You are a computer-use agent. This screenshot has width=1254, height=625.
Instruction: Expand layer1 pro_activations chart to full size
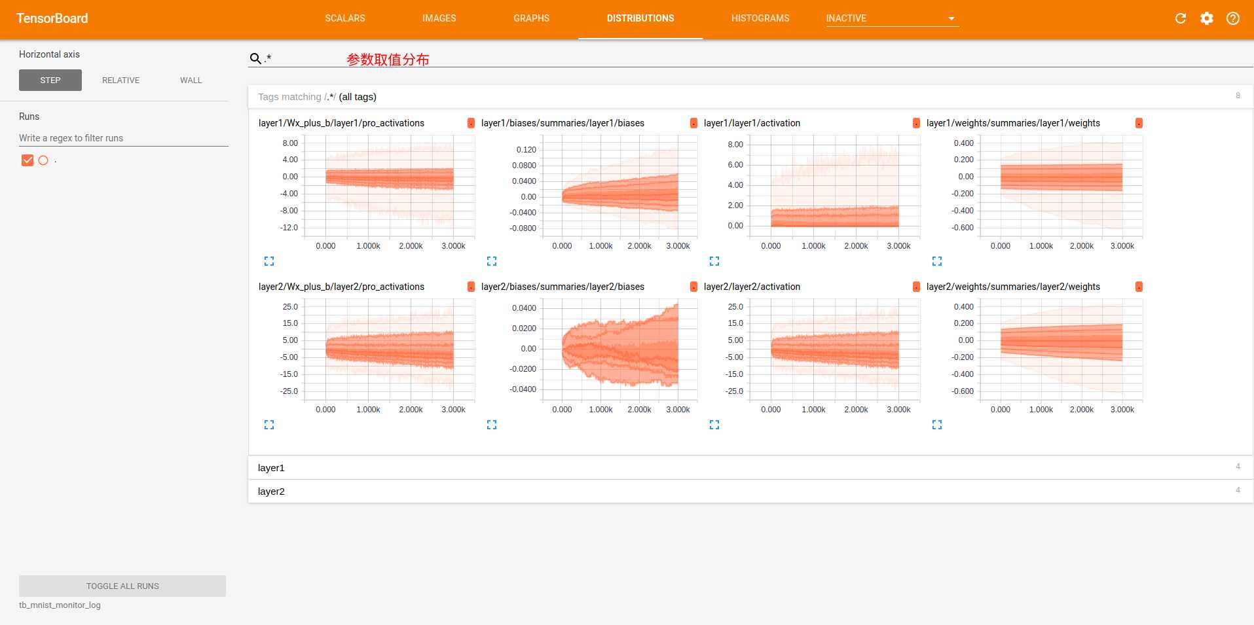[x=269, y=261]
